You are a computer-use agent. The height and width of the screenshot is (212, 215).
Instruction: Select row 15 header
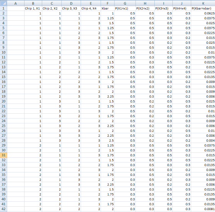(3, 77)
